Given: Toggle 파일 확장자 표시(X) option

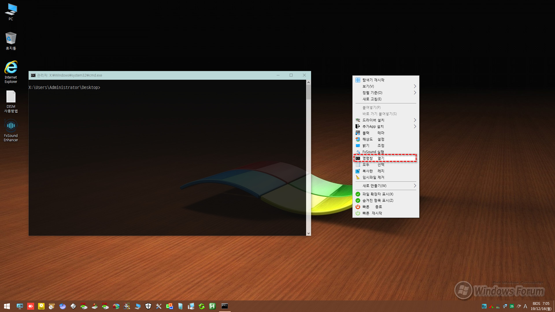Looking at the screenshot, I should [x=386, y=194].
